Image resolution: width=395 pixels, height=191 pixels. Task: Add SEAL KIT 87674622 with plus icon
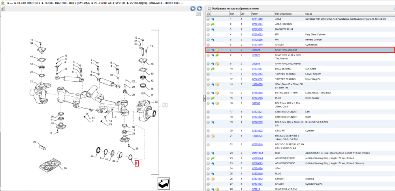(x=208, y=131)
